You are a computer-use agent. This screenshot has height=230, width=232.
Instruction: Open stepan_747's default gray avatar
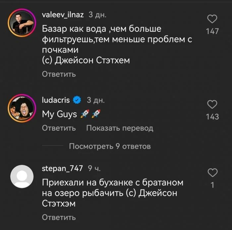click(x=22, y=176)
